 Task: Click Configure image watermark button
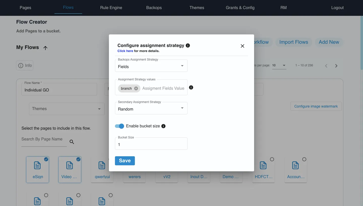pos(316,106)
